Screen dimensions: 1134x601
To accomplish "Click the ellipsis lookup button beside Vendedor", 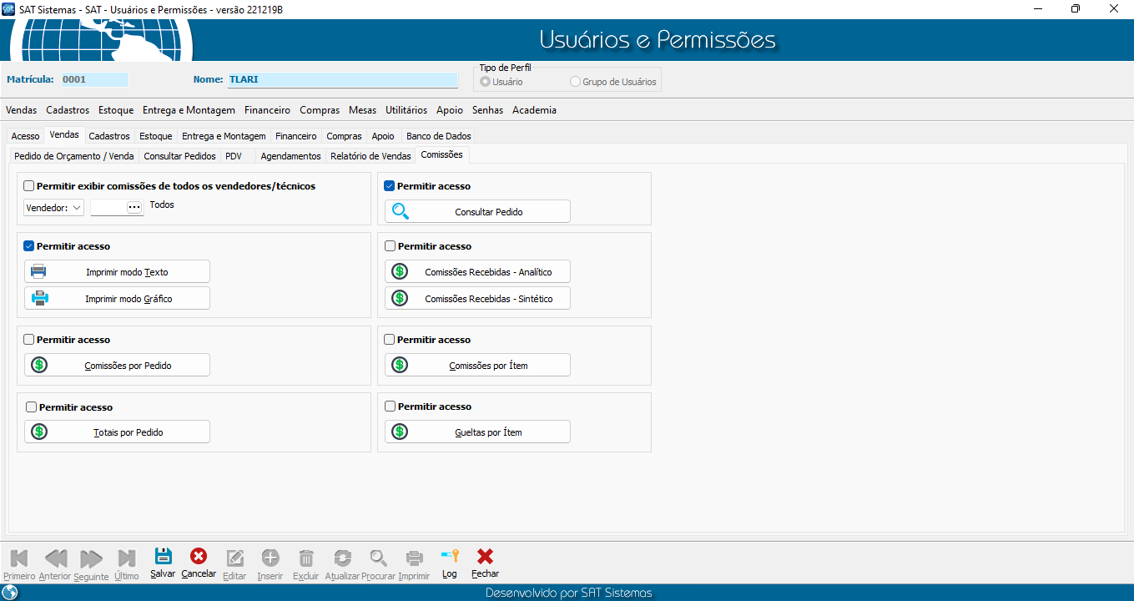I will point(134,208).
